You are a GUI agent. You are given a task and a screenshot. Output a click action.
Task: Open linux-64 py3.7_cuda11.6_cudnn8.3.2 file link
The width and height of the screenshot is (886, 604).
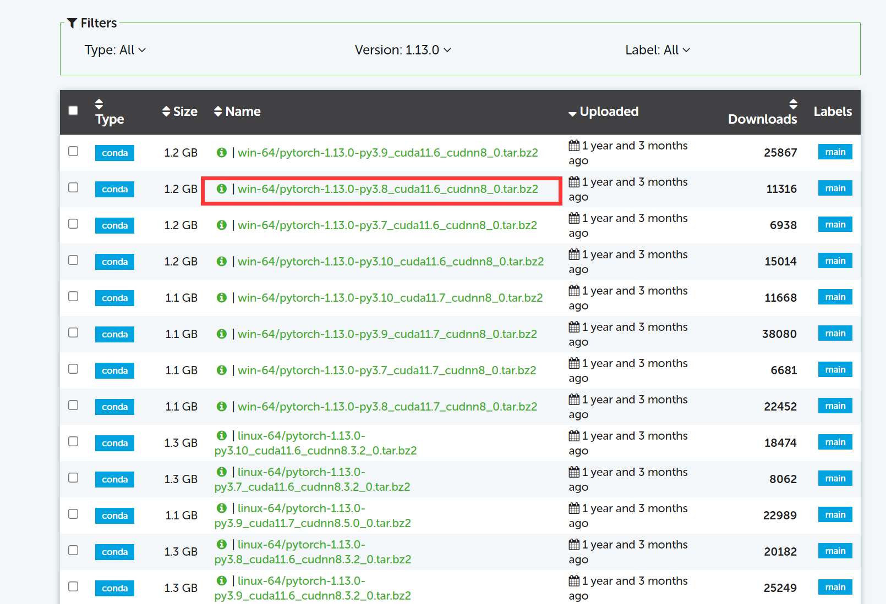tap(312, 479)
